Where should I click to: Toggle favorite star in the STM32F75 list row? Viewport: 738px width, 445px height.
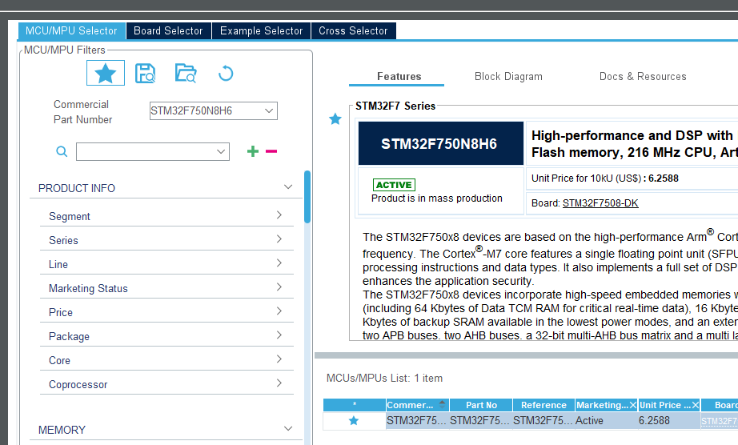pyautogui.click(x=354, y=420)
